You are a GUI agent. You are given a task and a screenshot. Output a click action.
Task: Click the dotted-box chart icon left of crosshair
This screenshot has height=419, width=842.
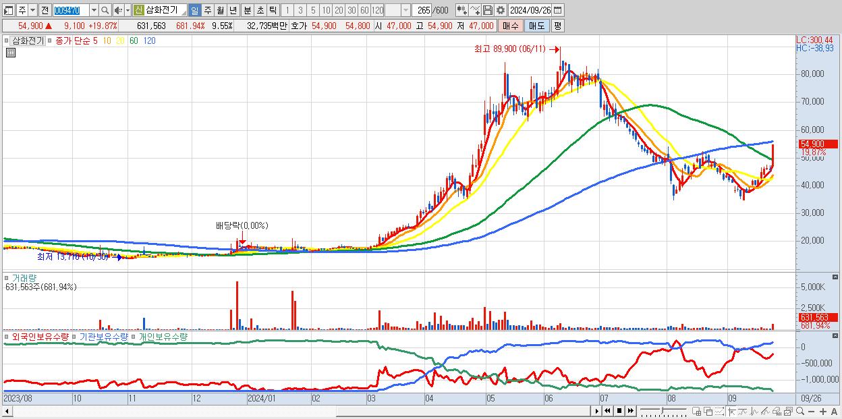click(719, 411)
